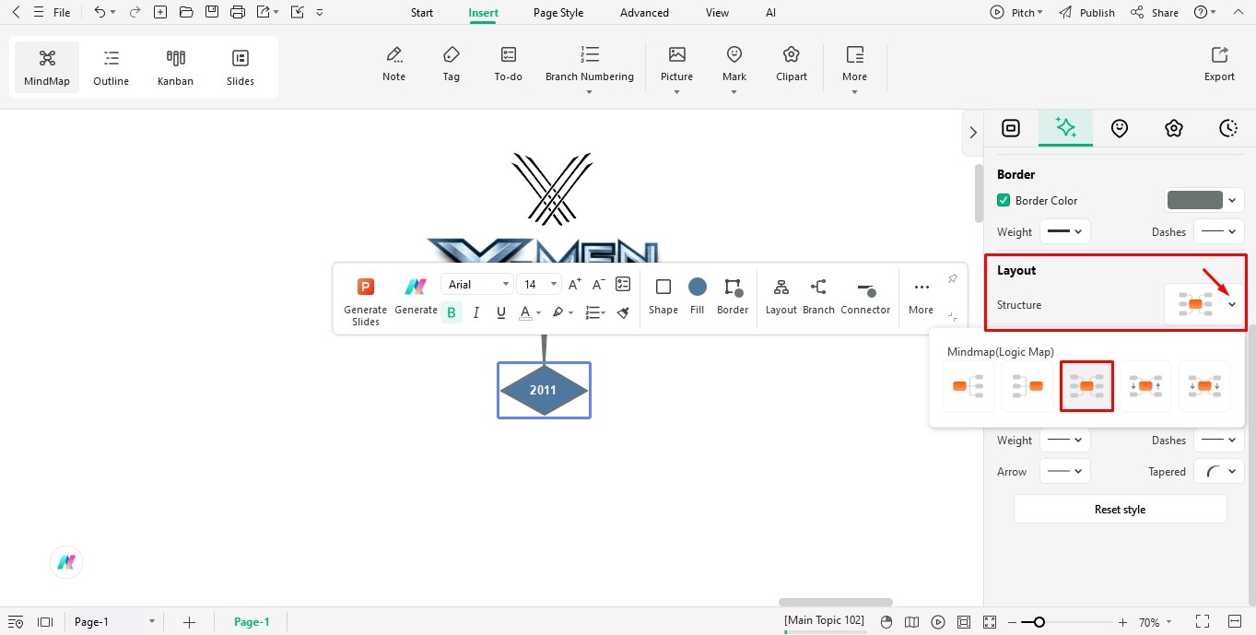The image size is (1256, 635).
Task: Click the AI Generate button
Action: (x=416, y=296)
